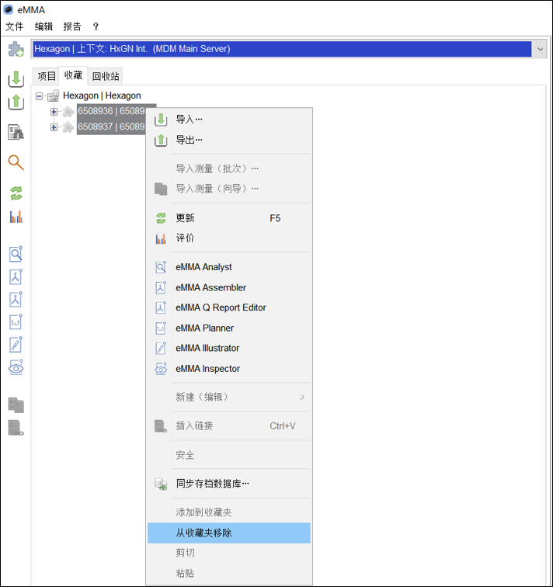Viewport: 553px width, 587px height.
Task: Open the context server dropdown arrow
Action: [540, 49]
